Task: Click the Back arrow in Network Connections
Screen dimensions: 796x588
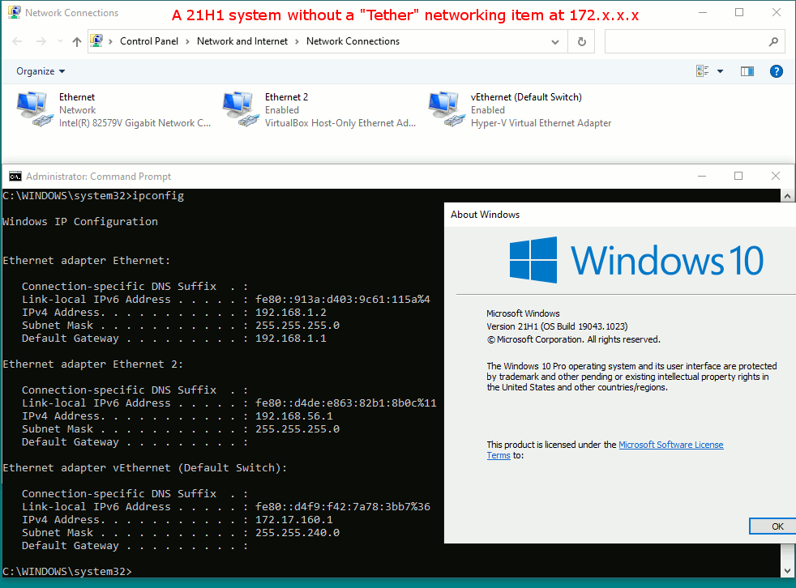Action: (17, 41)
